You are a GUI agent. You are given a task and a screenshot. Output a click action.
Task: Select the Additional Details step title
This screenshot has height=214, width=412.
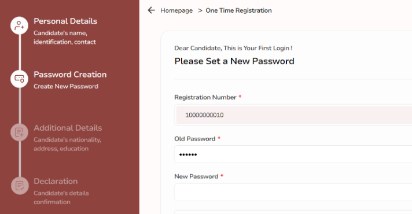tap(68, 128)
